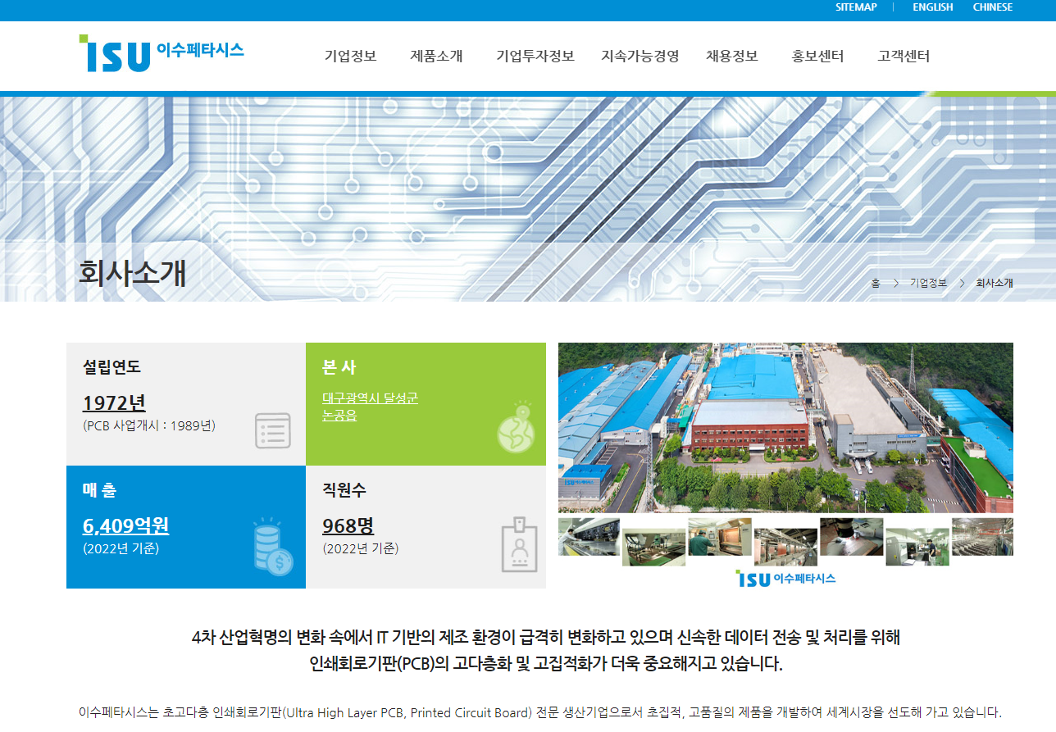Click the 968명 employee count
This screenshot has height=732, width=1056.
click(x=348, y=525)
